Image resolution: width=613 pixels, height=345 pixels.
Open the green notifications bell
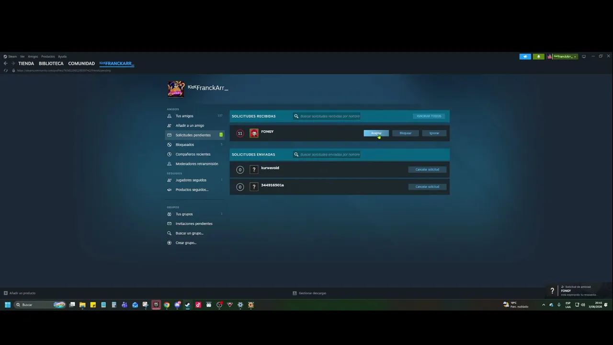click(x=538, y=57)
